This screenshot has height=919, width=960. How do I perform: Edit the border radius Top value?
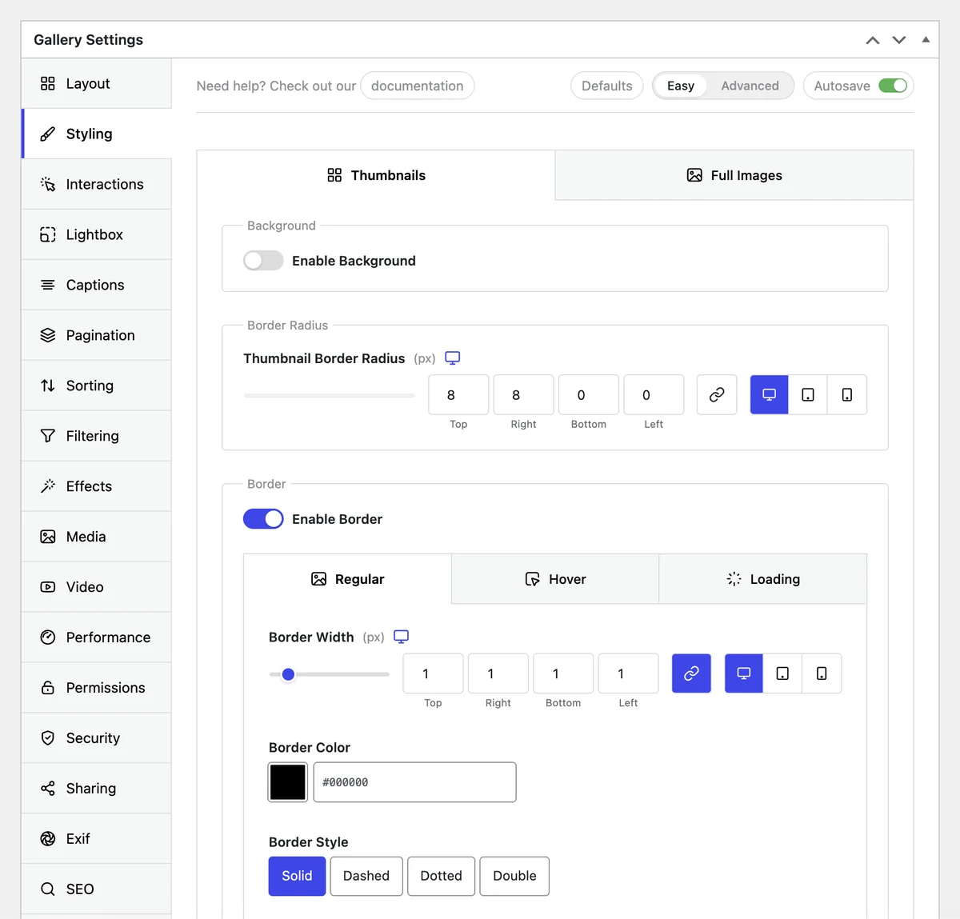tap(458, 395)
